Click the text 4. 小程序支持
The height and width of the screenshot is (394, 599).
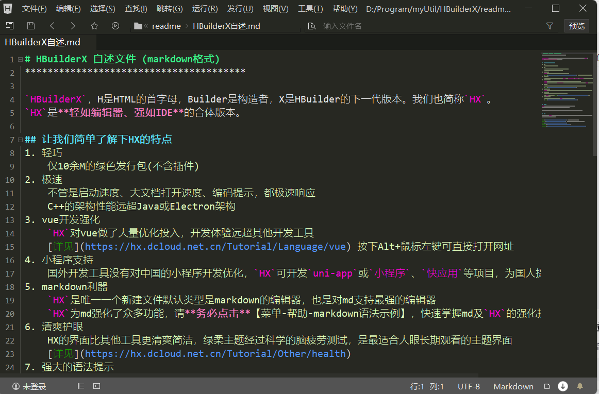[59, 260]
